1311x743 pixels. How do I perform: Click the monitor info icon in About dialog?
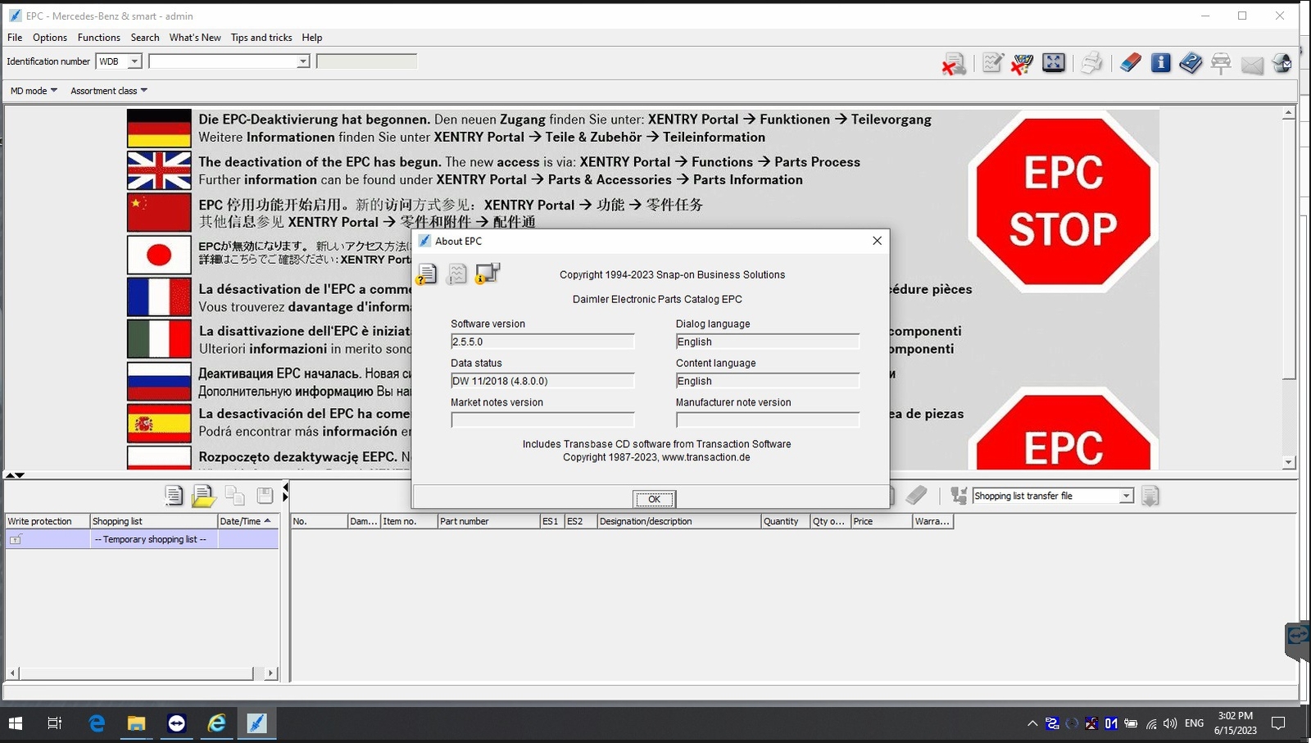click(x=488, y=273)
